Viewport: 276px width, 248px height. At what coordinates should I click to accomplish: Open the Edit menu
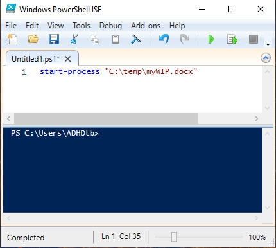click(32, 26)
